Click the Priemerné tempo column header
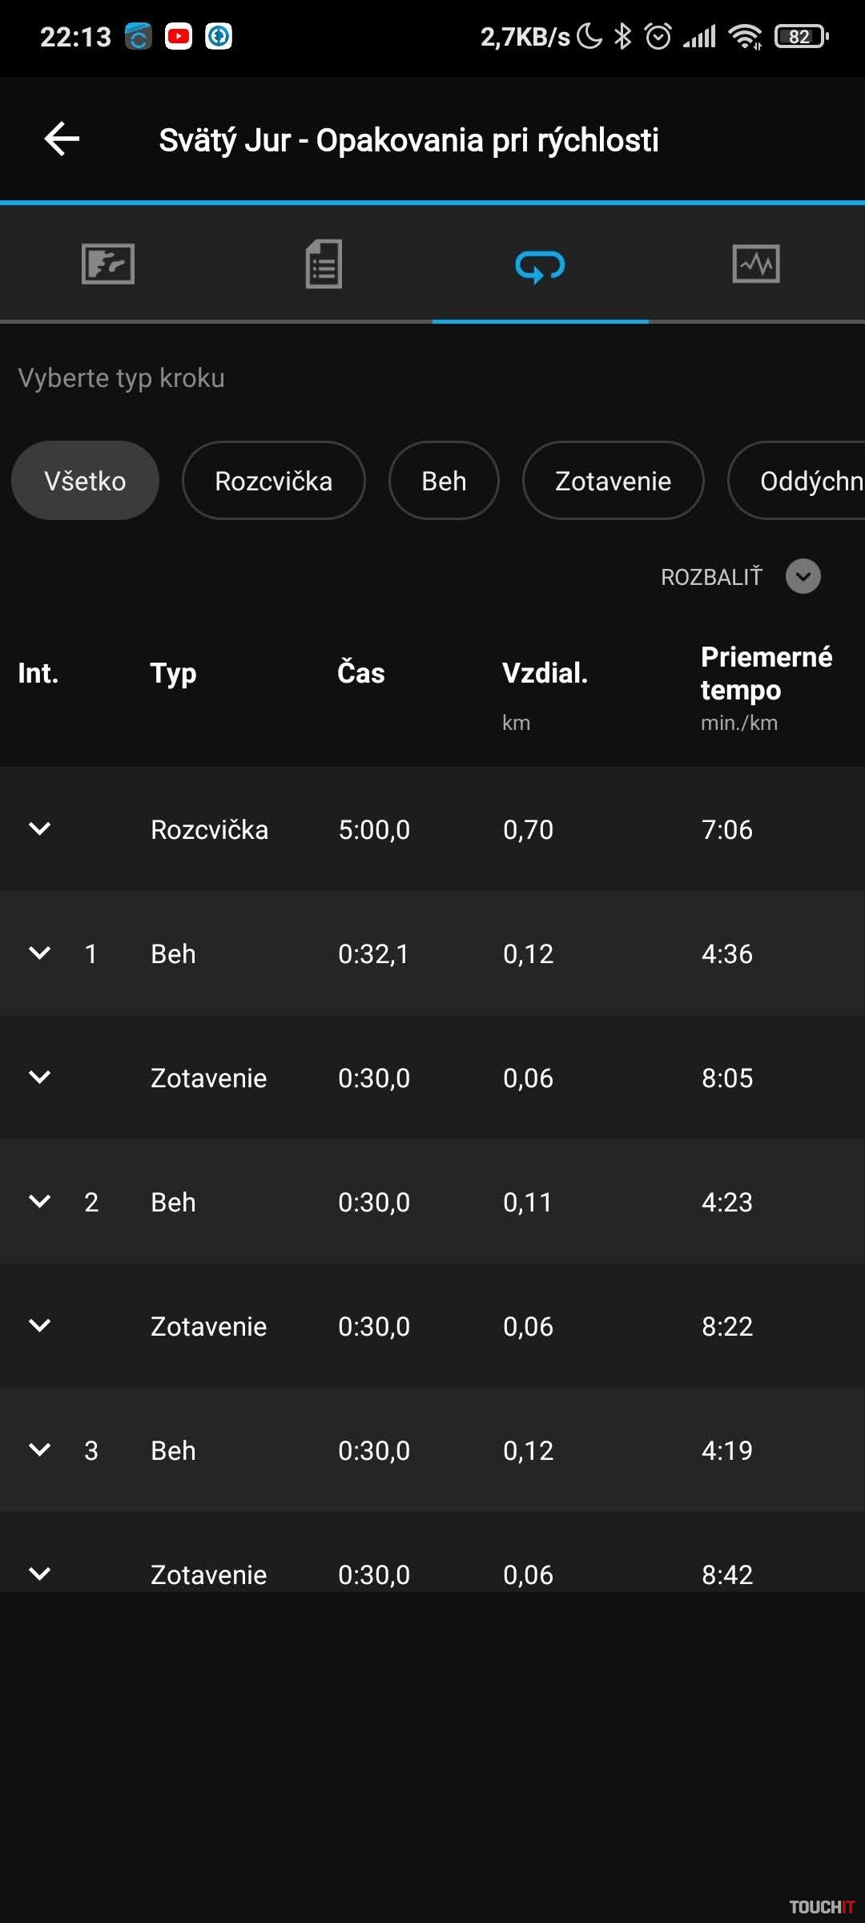This screenshot has width=865, height=1923. 766,673
